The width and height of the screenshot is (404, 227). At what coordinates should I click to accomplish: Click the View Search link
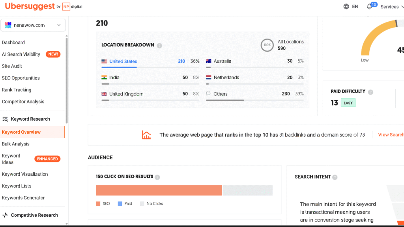390,134
